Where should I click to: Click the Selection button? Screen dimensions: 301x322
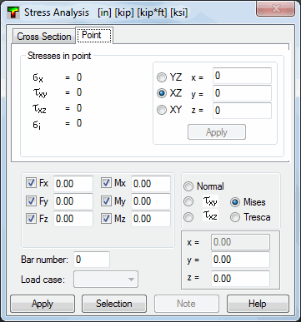(114, 304)
